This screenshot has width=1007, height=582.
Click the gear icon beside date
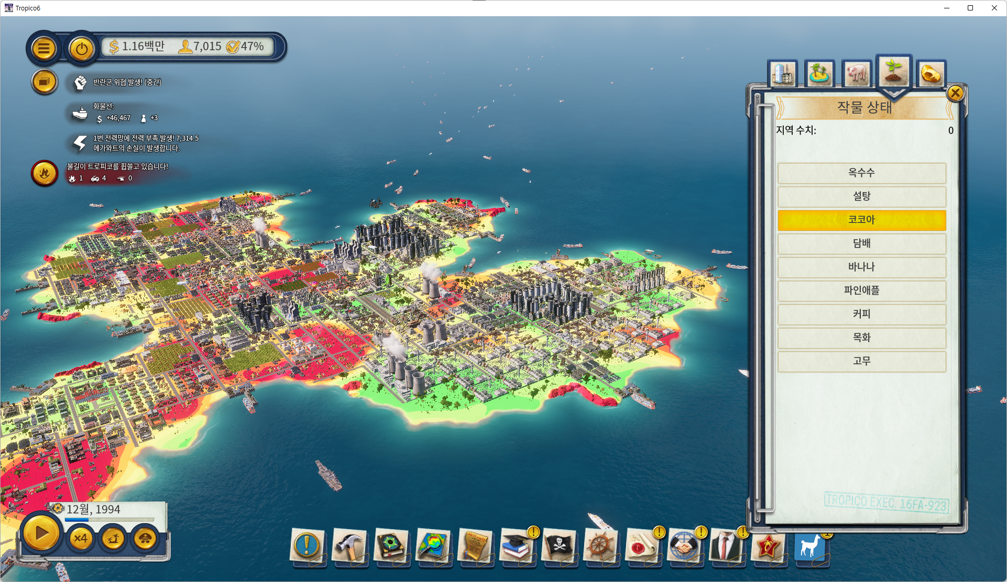(x=57, y=508)
